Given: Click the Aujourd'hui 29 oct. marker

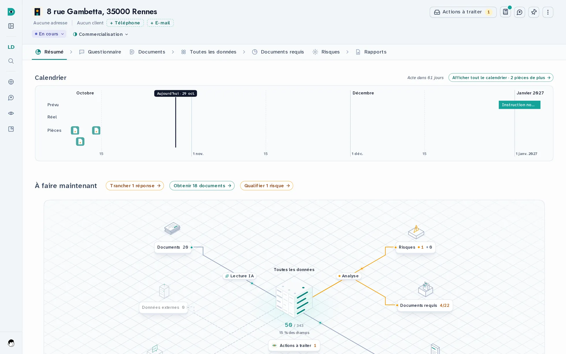Looking at the screenshot, I should 175,93.
